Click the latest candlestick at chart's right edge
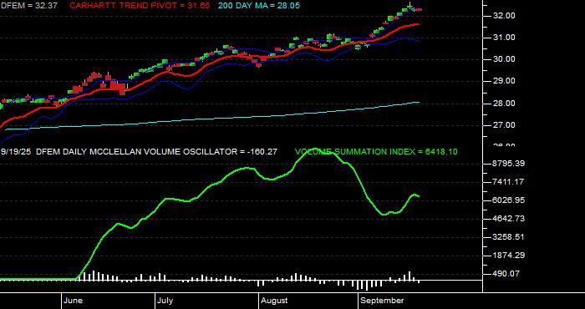This screenshot has height=309, width=585. click(x=419, y=9)
